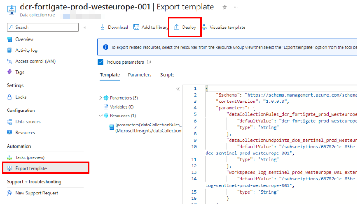The width and height of the screenshot is (362, 208).
Task: Select Variables (0) tree item
Action: pyautogui.click(x=121, y=107)
